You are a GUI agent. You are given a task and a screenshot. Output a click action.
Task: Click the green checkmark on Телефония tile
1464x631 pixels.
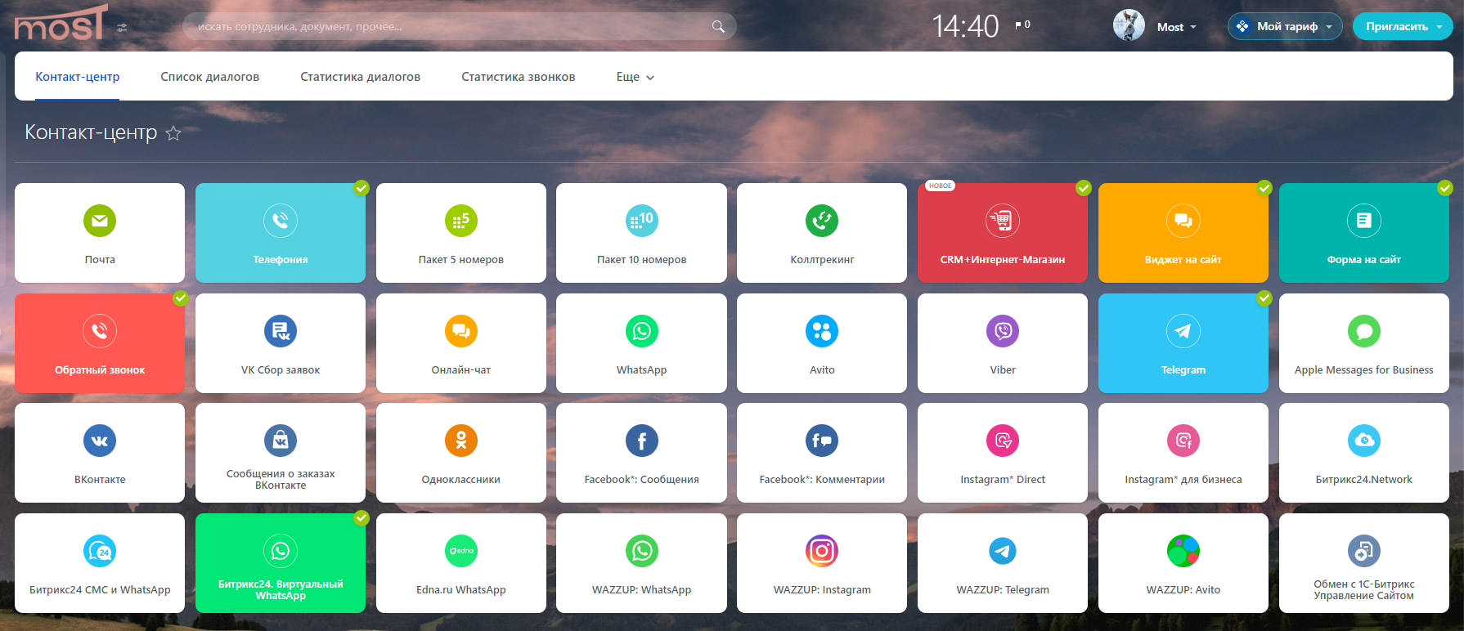(362, 188)
